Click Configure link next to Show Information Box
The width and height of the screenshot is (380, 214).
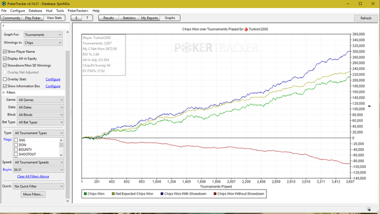pyautogui.click(x=53, y=86)
